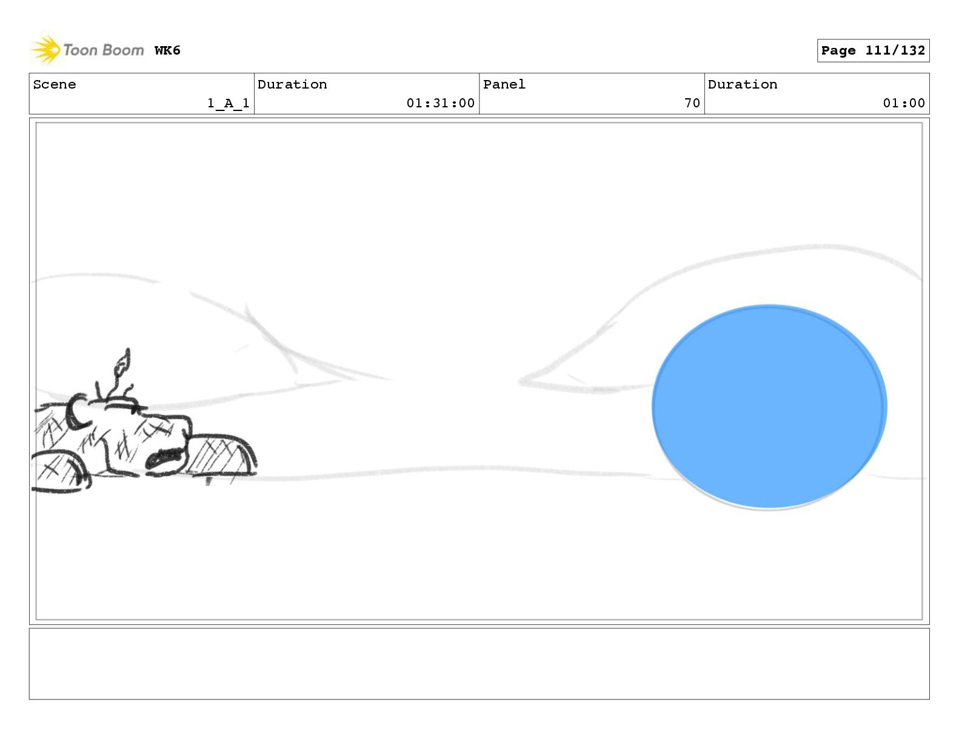959x743 pixels.
Task: Click the WK6 project title
Action: coord(167,50)
